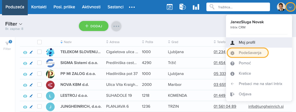Screen dimensions: 296x112
Task: View TELEKOM SLOVENIJ... record via eye icon
Action: (x=25, y=52)
